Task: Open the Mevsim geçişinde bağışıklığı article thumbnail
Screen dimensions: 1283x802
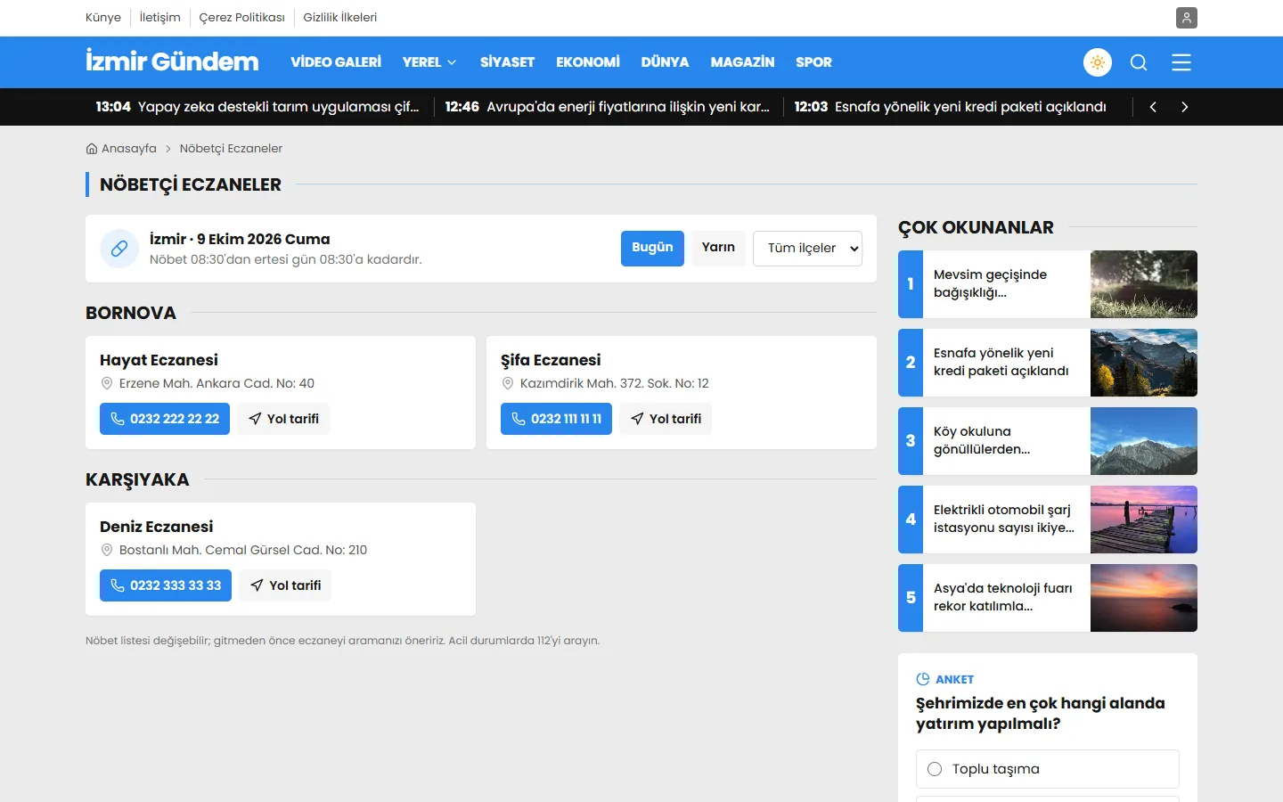Action: point(1144,284)
